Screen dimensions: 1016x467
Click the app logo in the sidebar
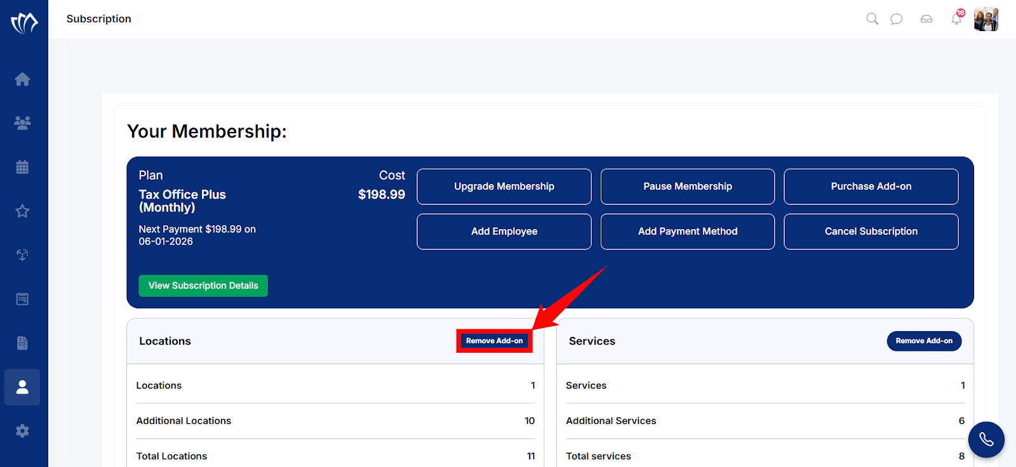(24, 23)
